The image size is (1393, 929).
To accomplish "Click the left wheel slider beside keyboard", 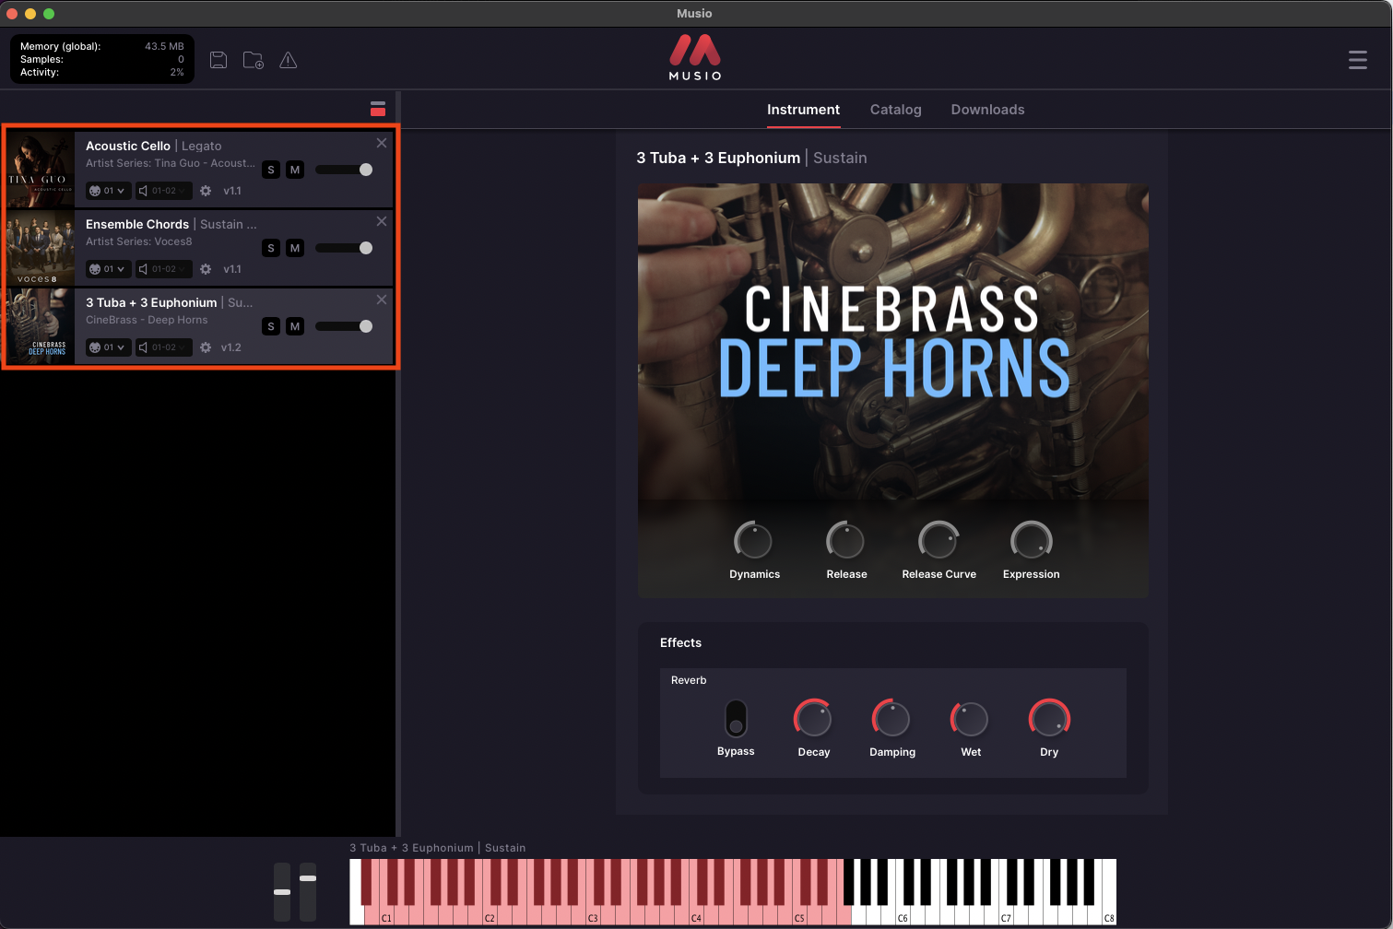I will tap(282, 892).
